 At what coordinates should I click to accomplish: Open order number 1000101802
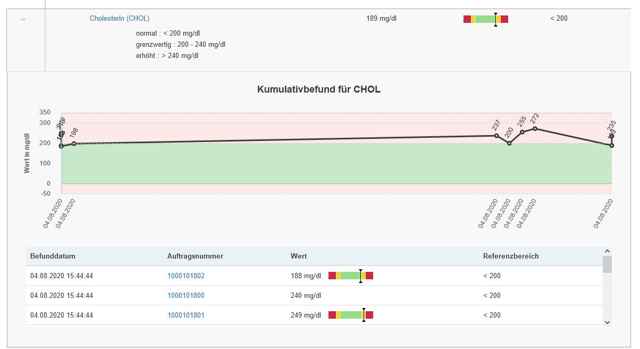click(x=186, y=276)
